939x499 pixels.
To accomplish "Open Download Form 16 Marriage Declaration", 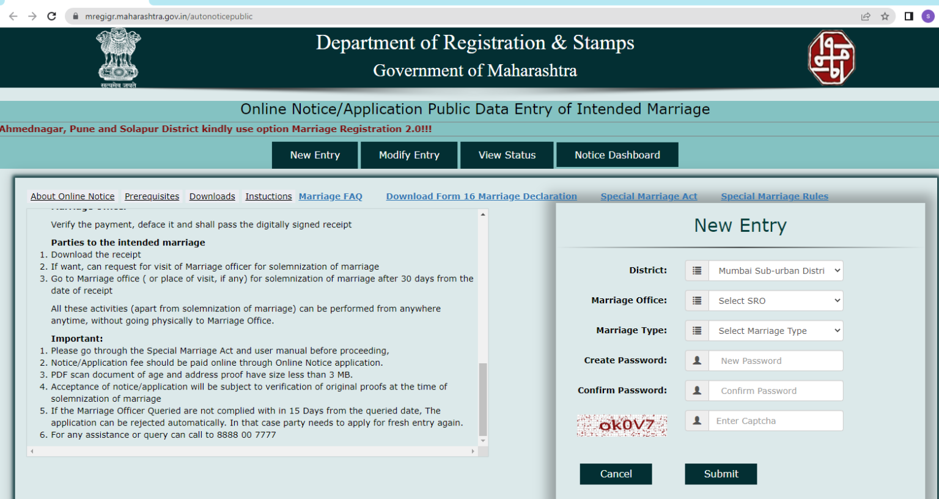I will click(x=481, y=196).
